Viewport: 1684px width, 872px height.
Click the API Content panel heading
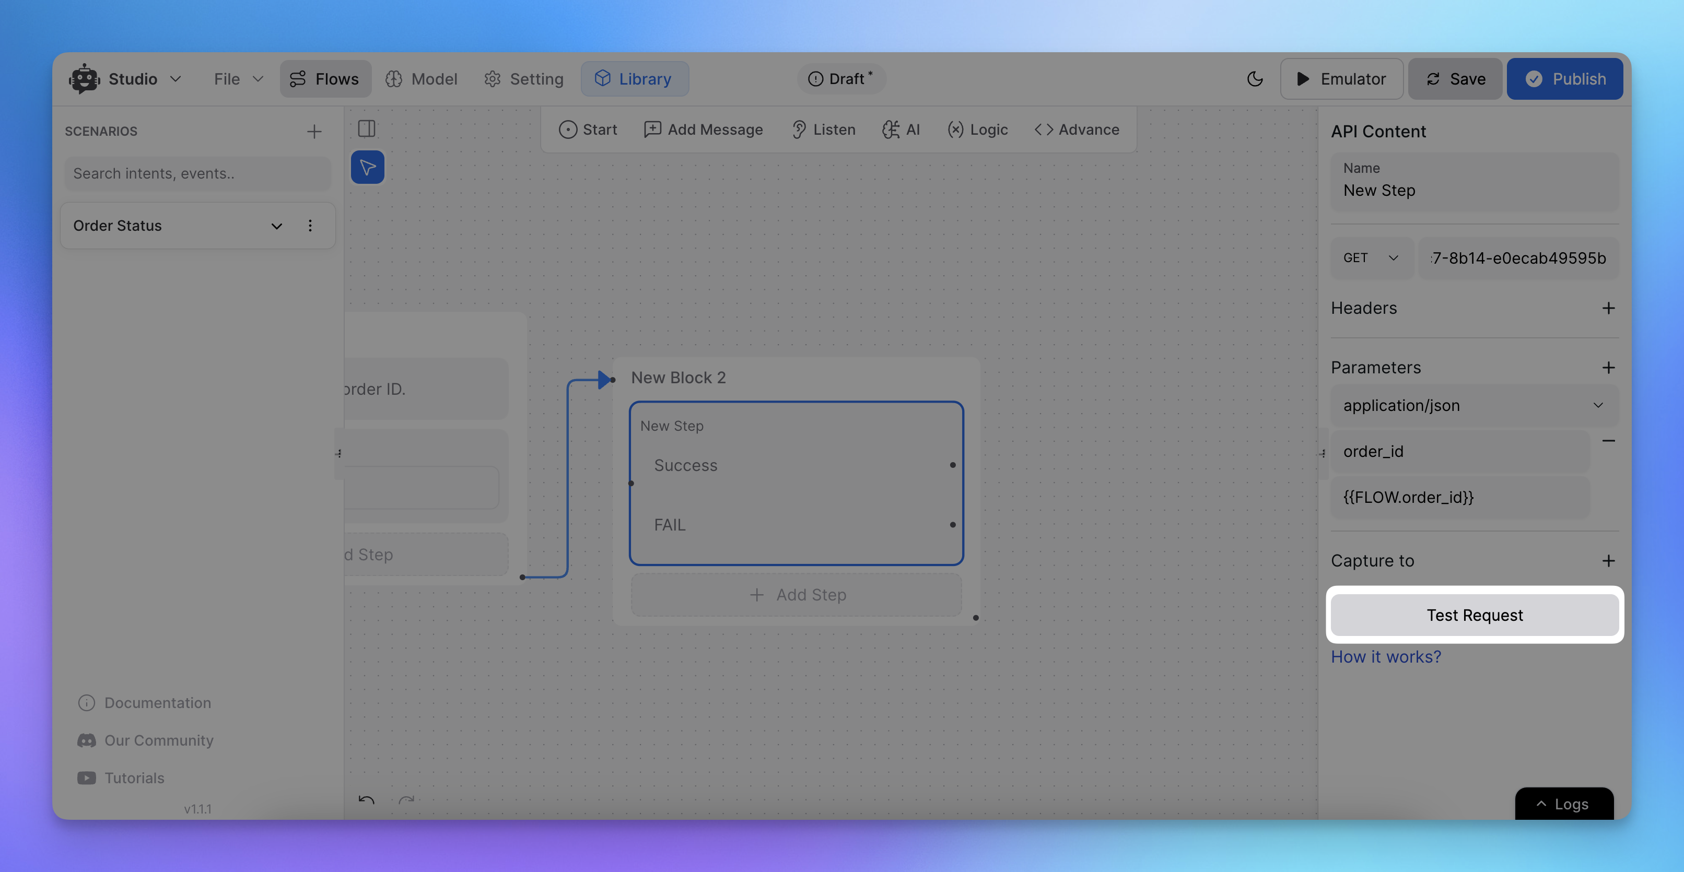pos(1378,132)
